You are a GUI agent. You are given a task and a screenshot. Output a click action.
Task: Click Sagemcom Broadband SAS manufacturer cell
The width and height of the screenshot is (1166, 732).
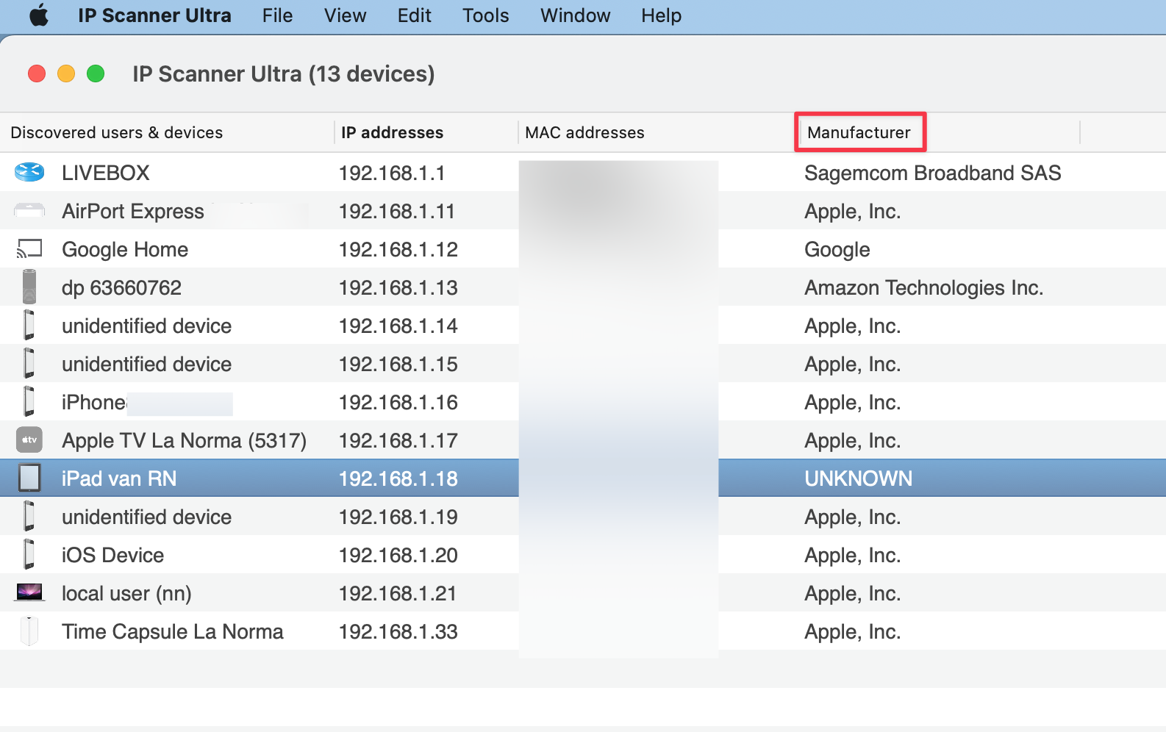[x=932, y=173]
